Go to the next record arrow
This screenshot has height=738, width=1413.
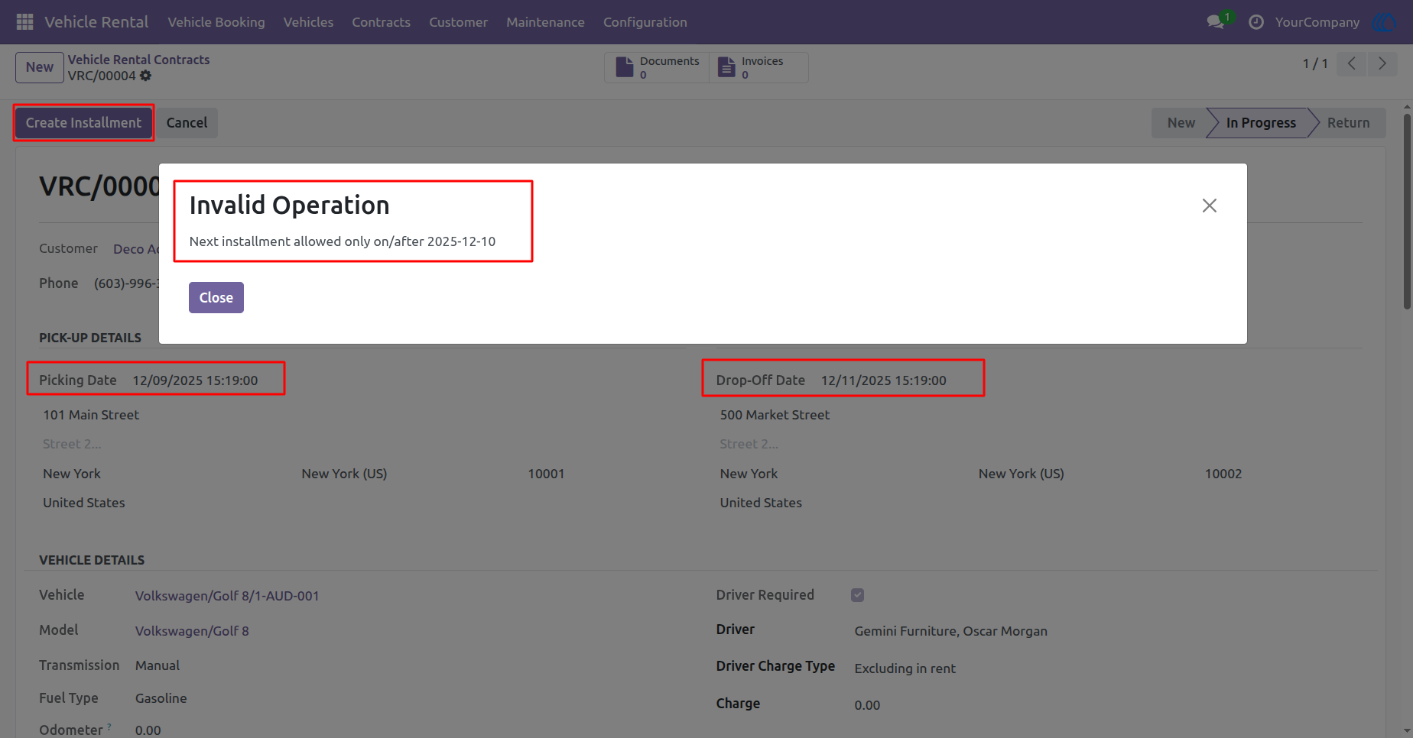tap(1382, 63)
